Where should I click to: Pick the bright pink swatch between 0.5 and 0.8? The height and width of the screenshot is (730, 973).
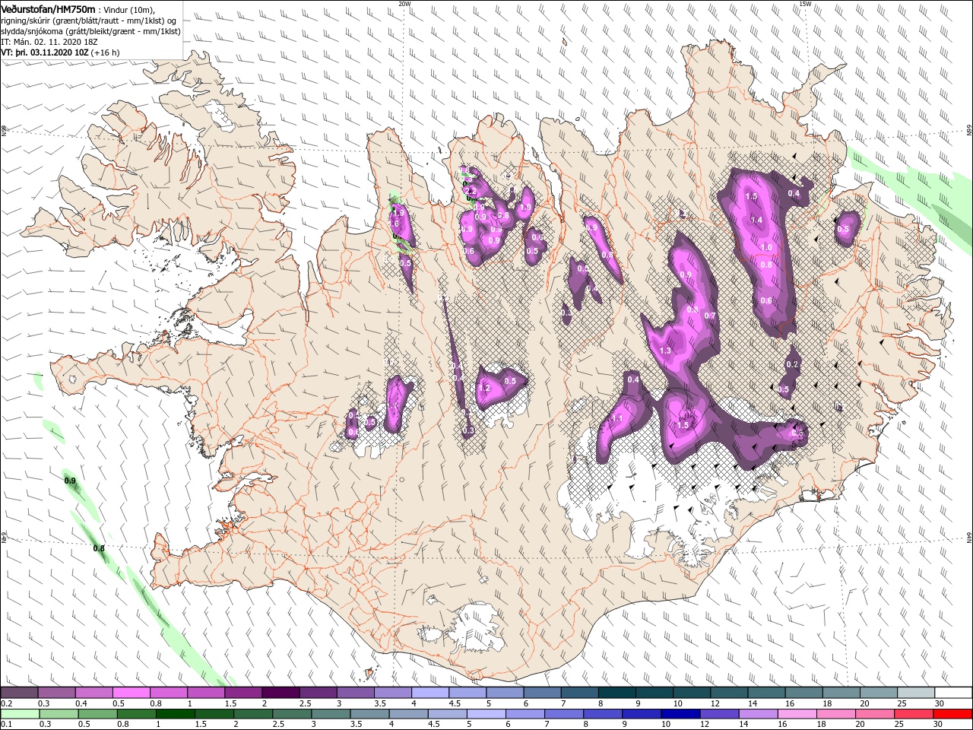coord(131,693)
